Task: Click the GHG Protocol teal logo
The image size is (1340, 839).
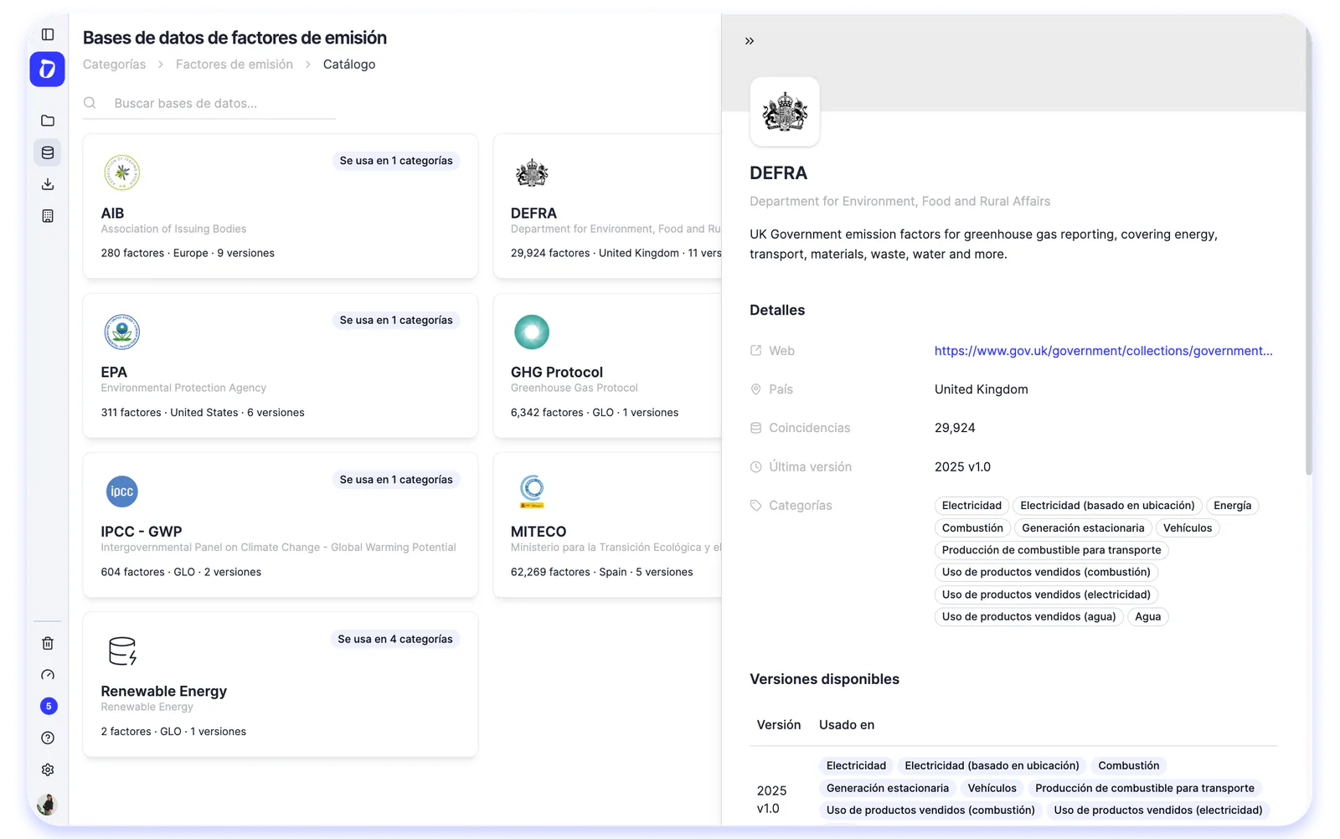Action: click(532, 332)
